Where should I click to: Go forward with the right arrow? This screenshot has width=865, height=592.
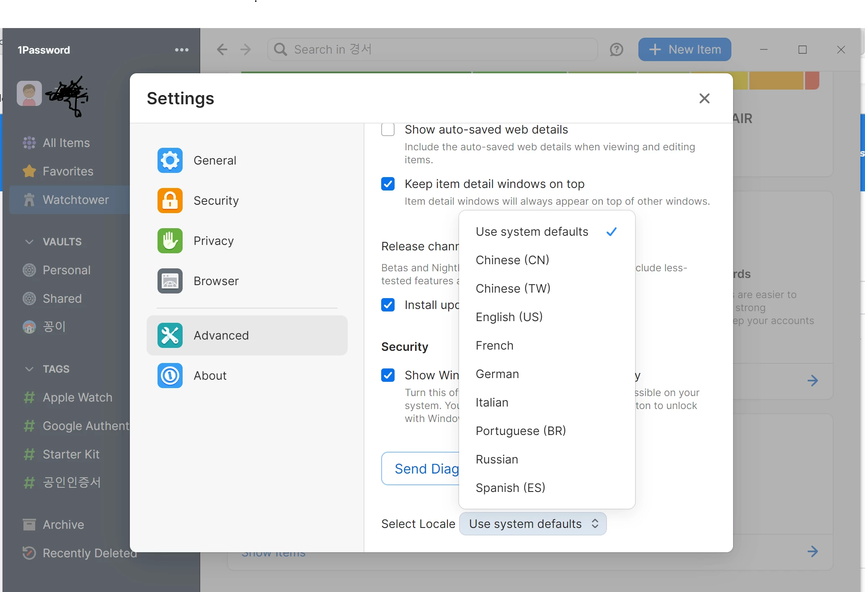246,49
